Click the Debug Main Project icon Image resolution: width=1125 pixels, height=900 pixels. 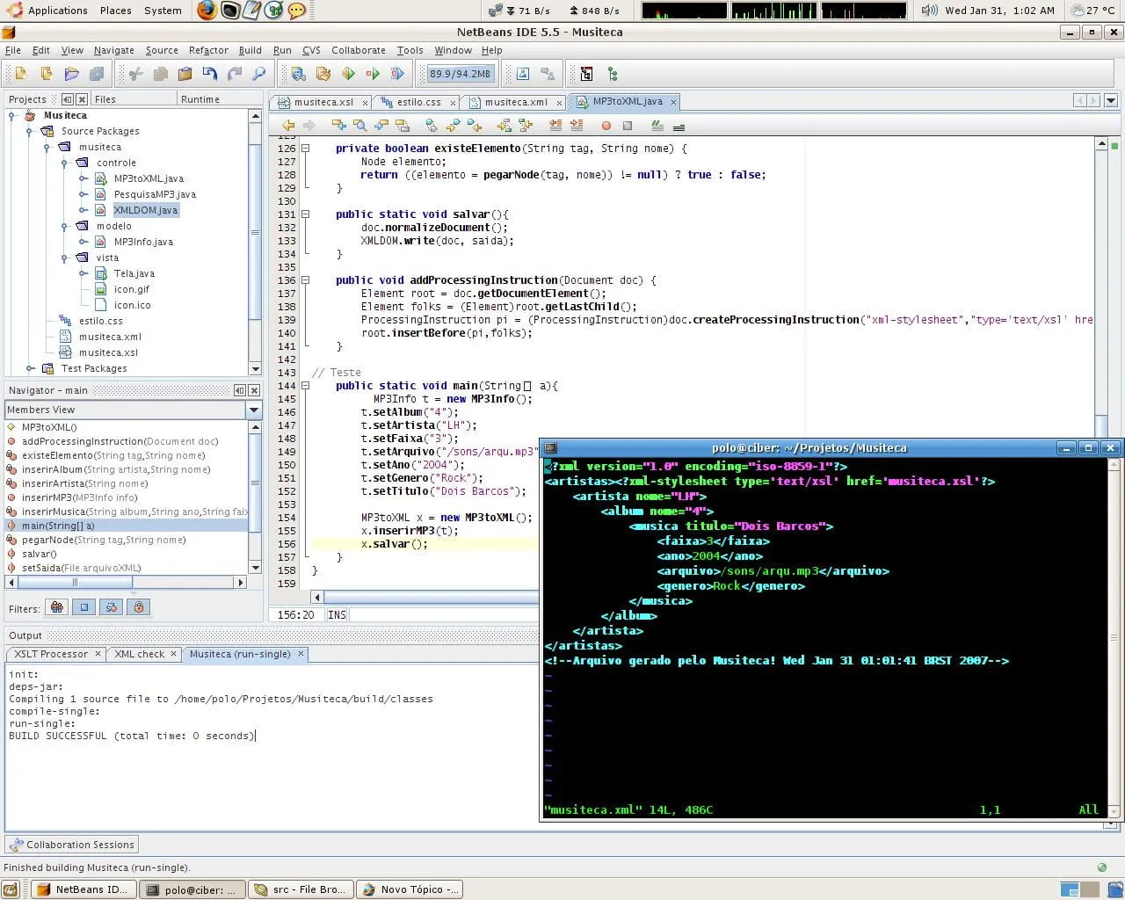(373, 75)
